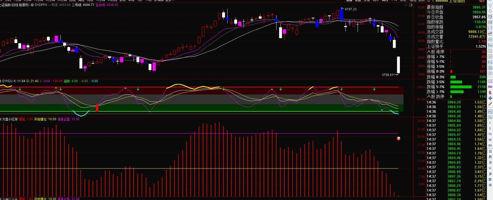Click tick row with price 3804.20
Screen dimensions: 493x200
pos(456,102)
